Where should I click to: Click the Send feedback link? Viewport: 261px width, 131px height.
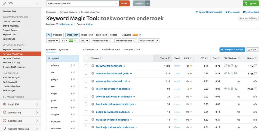tap(251, 12)
